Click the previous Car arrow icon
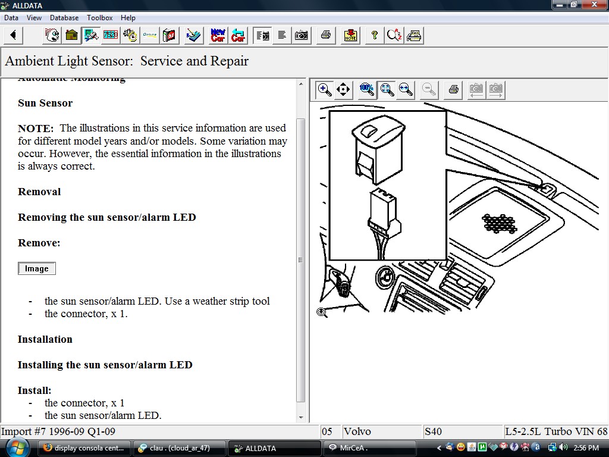609x457 pixels. 237,35
